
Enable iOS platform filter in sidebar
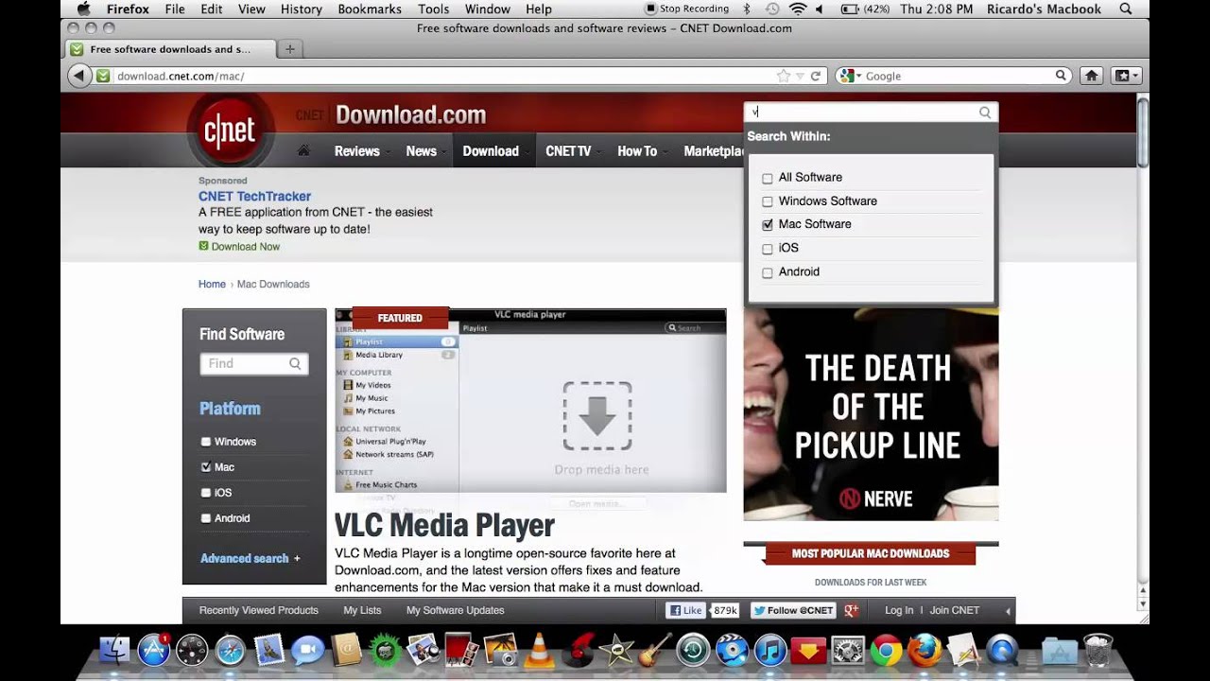tap(206, 493)
